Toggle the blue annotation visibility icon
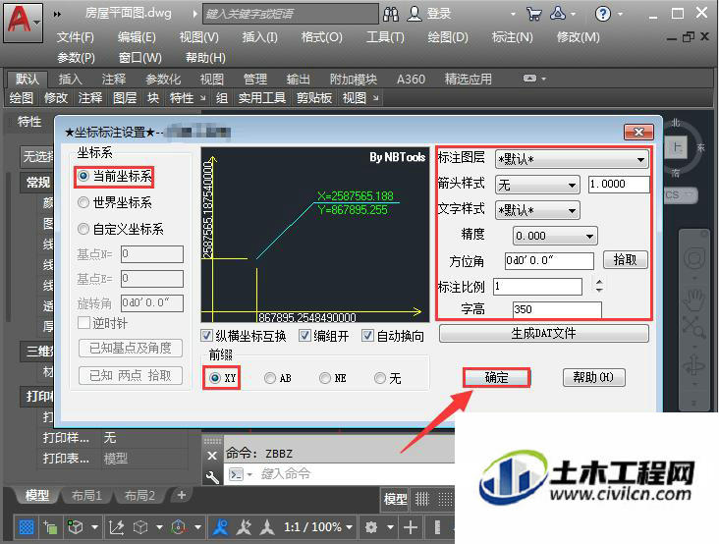 221,527
